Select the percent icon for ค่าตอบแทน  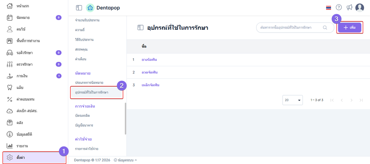coord(10,99)
